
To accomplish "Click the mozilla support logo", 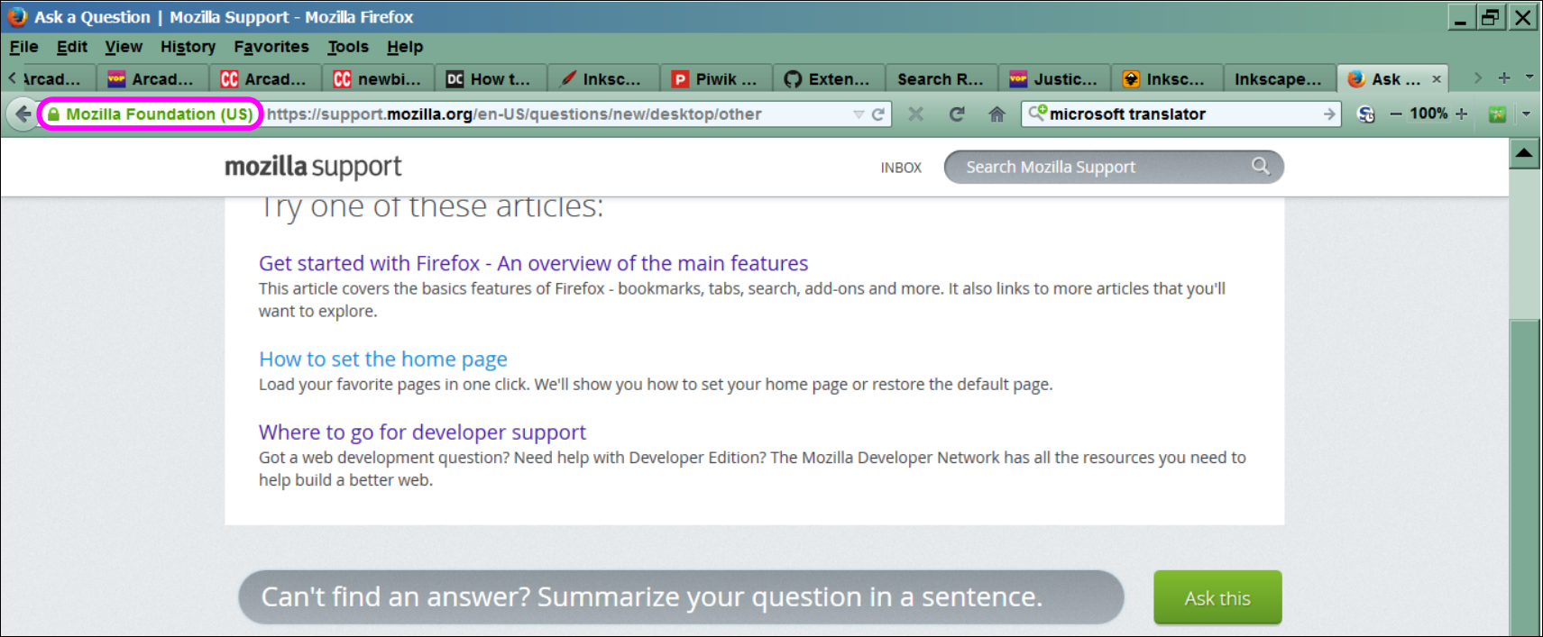I will click(313, 167).
